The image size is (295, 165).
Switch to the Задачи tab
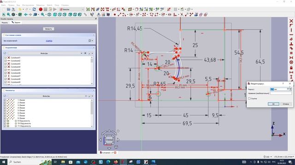click(x=16, y=22)
